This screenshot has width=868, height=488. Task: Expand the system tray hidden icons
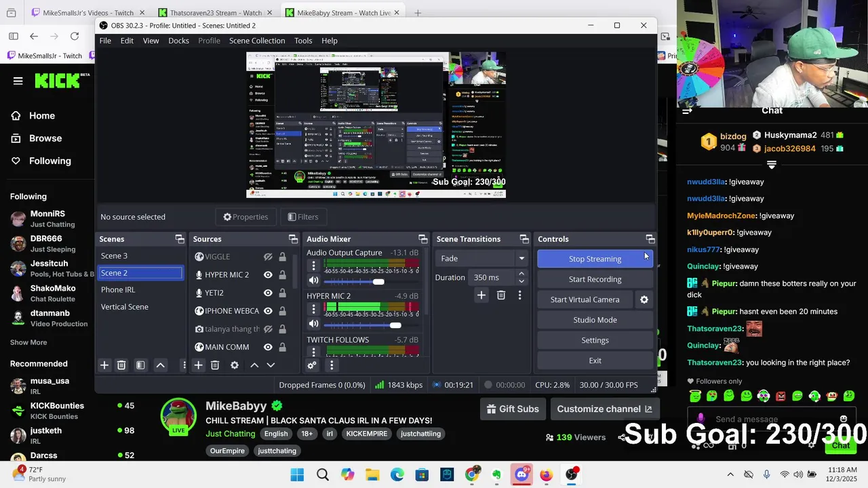[730, 474]
